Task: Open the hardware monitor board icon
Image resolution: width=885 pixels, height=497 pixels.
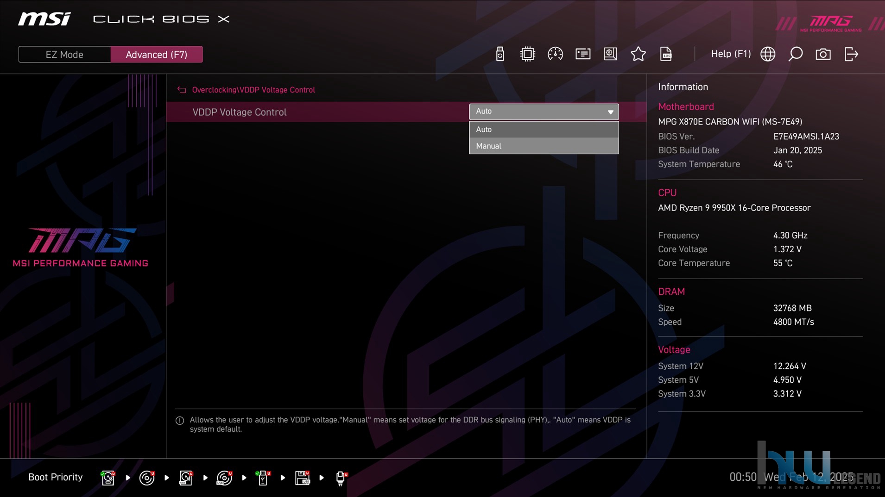Action: [x=610, y=54]
